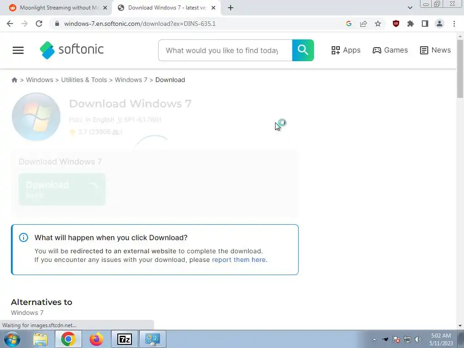Click the home icon in breadcrumb
The image size is (464, 348).
tap(14, 80)
